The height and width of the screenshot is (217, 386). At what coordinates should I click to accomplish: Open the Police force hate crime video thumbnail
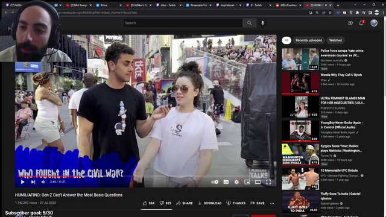[300, 59]
